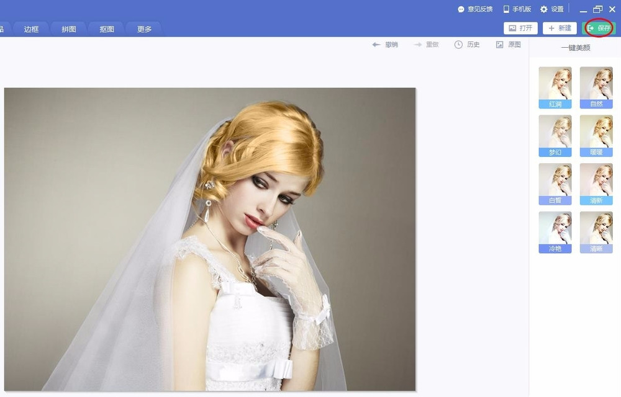
Task: Close the application window
Action: pyautogui.click(x=612, y=9)
